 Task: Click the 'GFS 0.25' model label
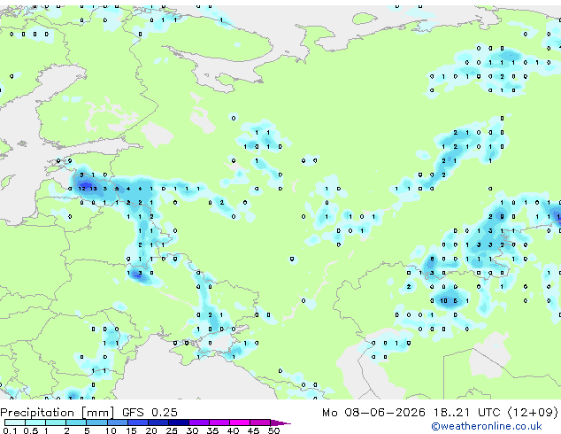[x=150, y=413]
